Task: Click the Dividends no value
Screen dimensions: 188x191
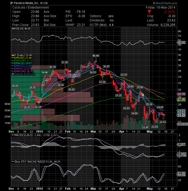Action: point(111,20)
